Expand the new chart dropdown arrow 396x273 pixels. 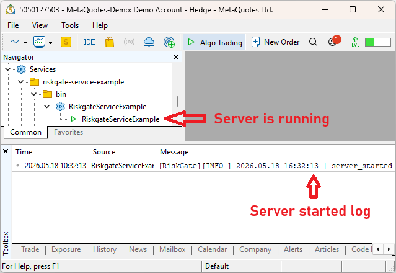(x=25, y=42)
